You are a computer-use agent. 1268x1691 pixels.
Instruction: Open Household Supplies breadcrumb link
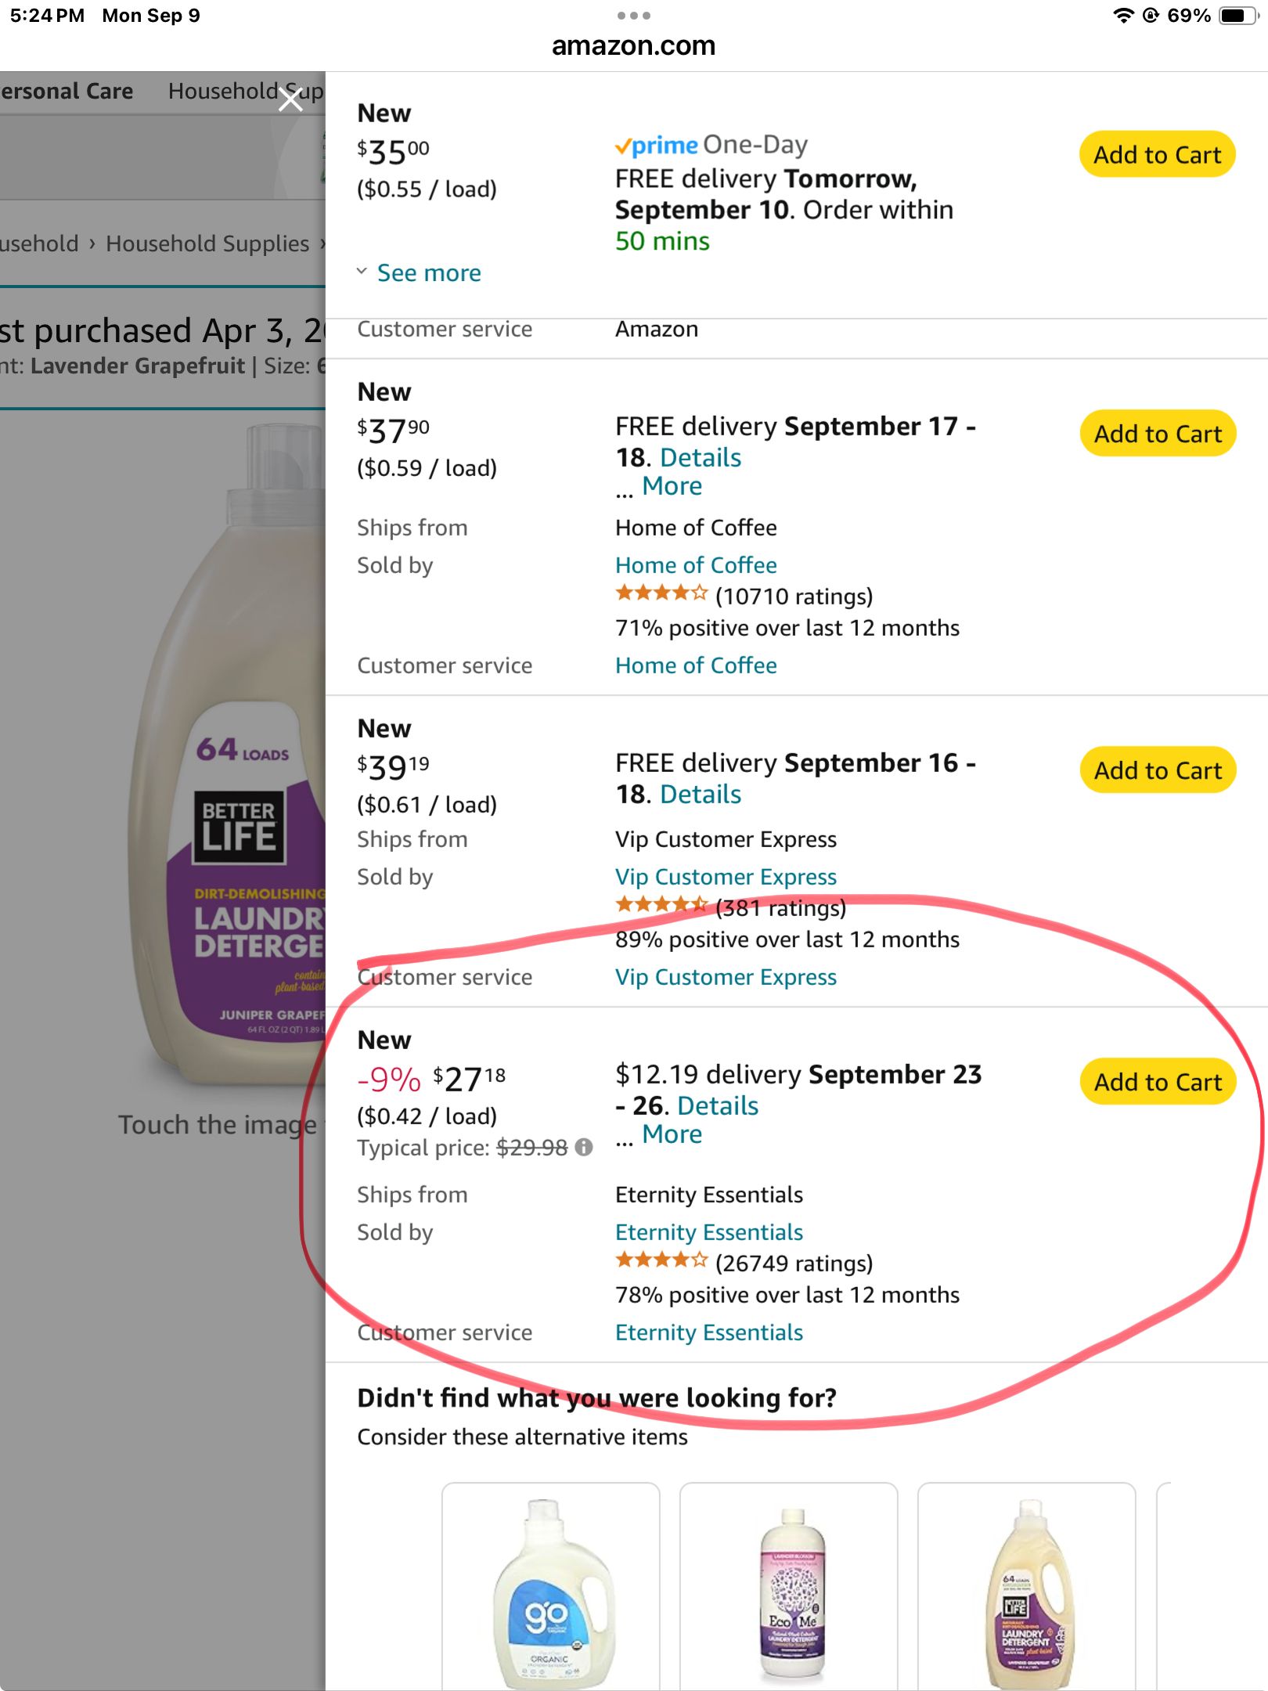coord(207,243)
